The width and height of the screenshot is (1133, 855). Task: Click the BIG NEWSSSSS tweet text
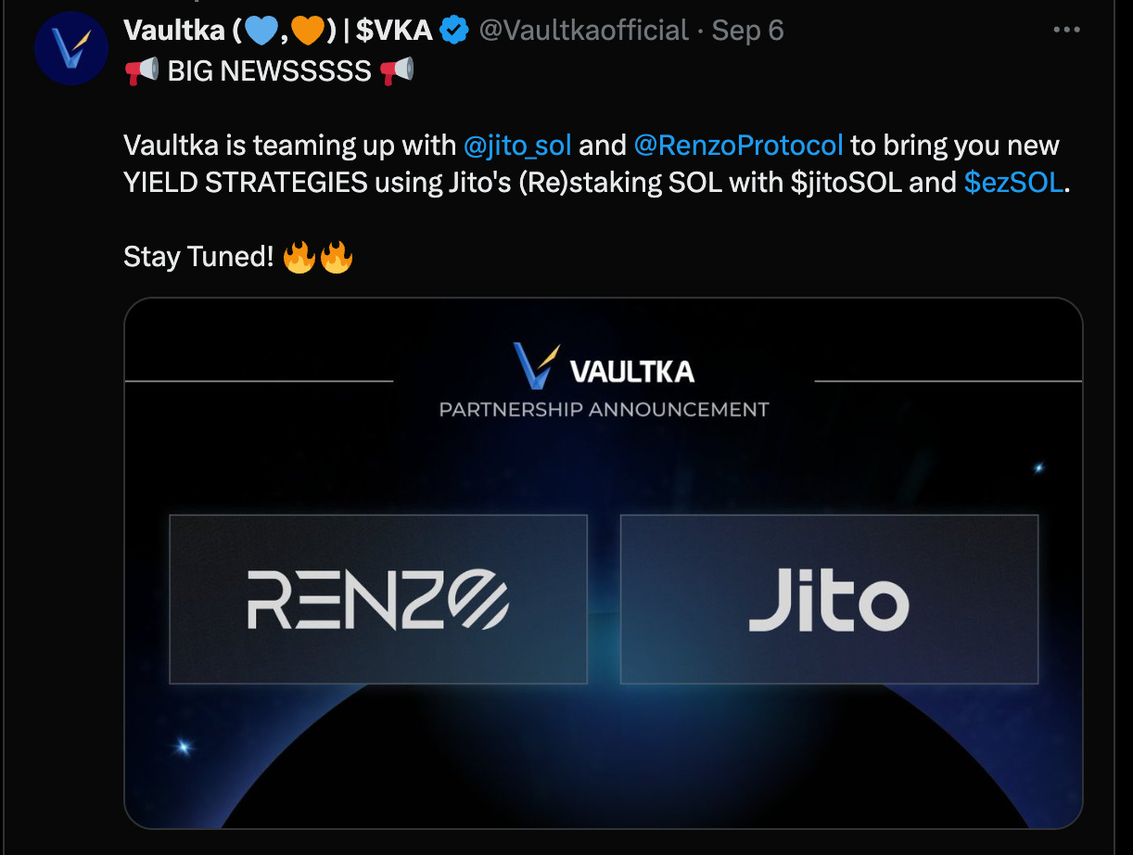[270, 70]
